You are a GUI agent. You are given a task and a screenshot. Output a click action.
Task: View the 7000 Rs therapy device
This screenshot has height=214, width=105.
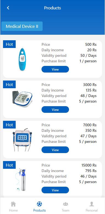(55, 150)
